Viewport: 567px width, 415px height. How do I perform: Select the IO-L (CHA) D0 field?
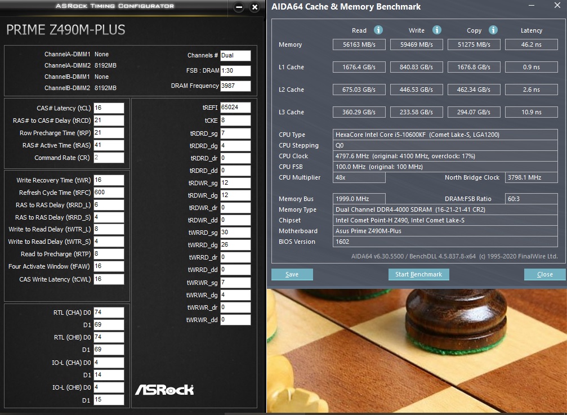click(109, 363)
